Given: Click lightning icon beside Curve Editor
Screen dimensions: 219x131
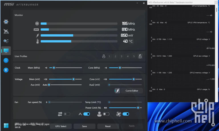Looking at the screenshot, I should click(x=117, y=91).
